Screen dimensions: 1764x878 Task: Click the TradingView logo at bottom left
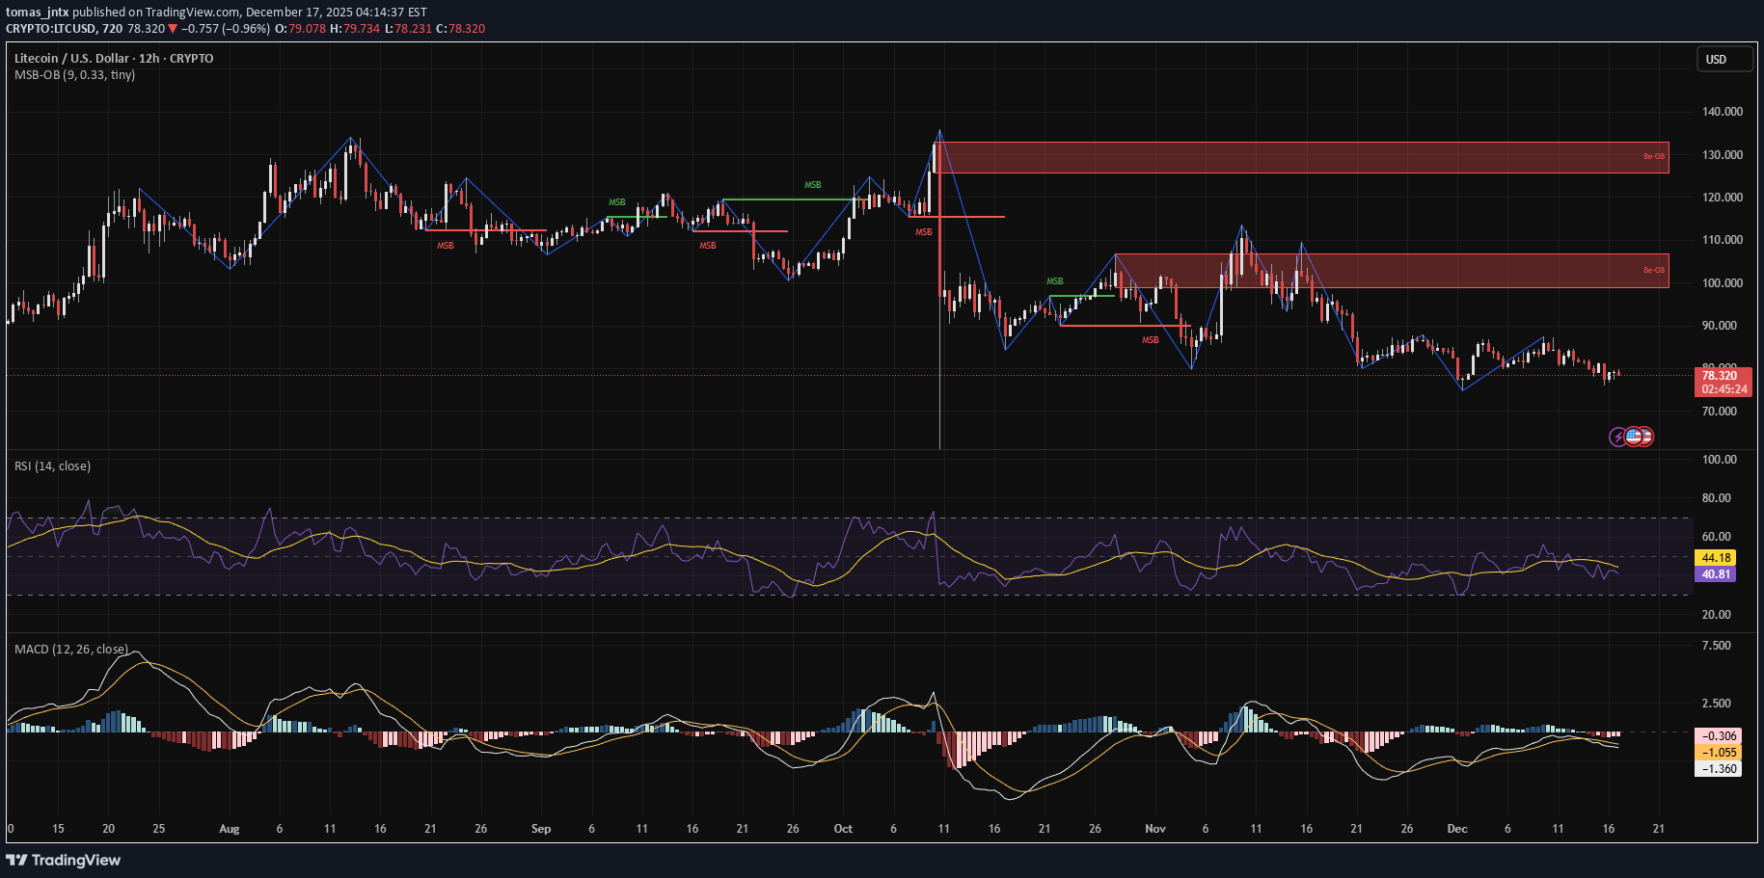click(64, 860)
